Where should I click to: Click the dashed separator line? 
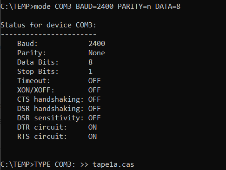(x=48, y=34)
